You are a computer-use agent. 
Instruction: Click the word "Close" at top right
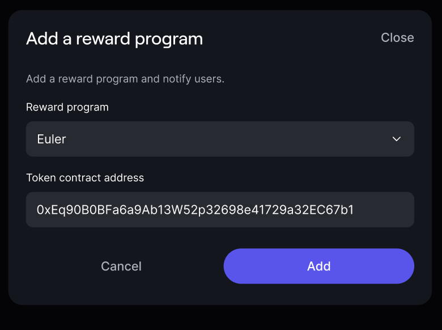click(x=397, y=37)
